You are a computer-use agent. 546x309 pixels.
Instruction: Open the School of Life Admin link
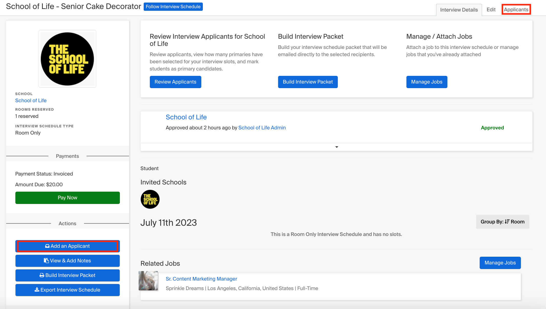coord(262,128)
